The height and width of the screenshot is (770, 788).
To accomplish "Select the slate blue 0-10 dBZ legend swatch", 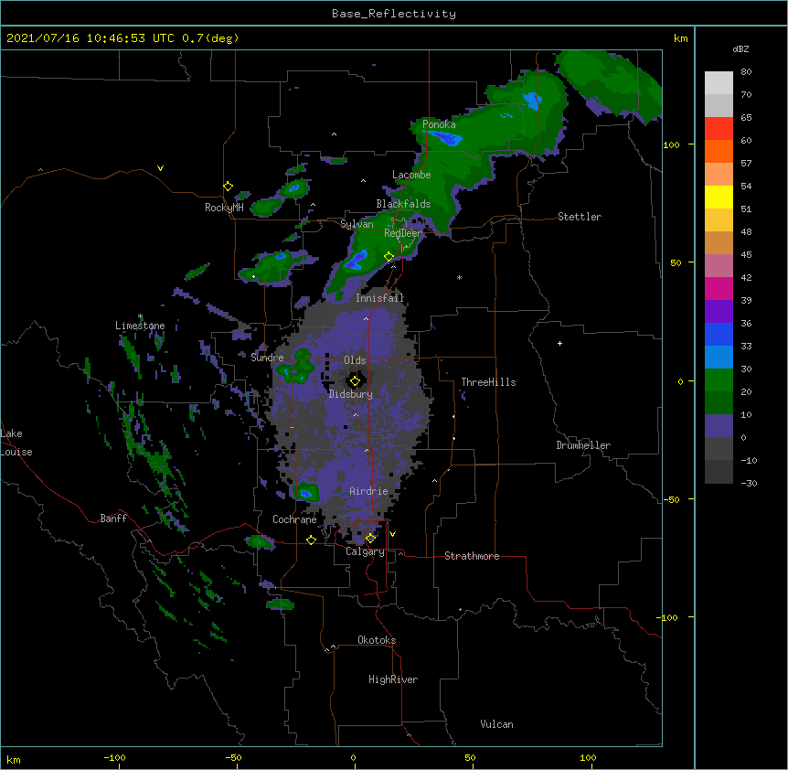I will coord(719,426).
